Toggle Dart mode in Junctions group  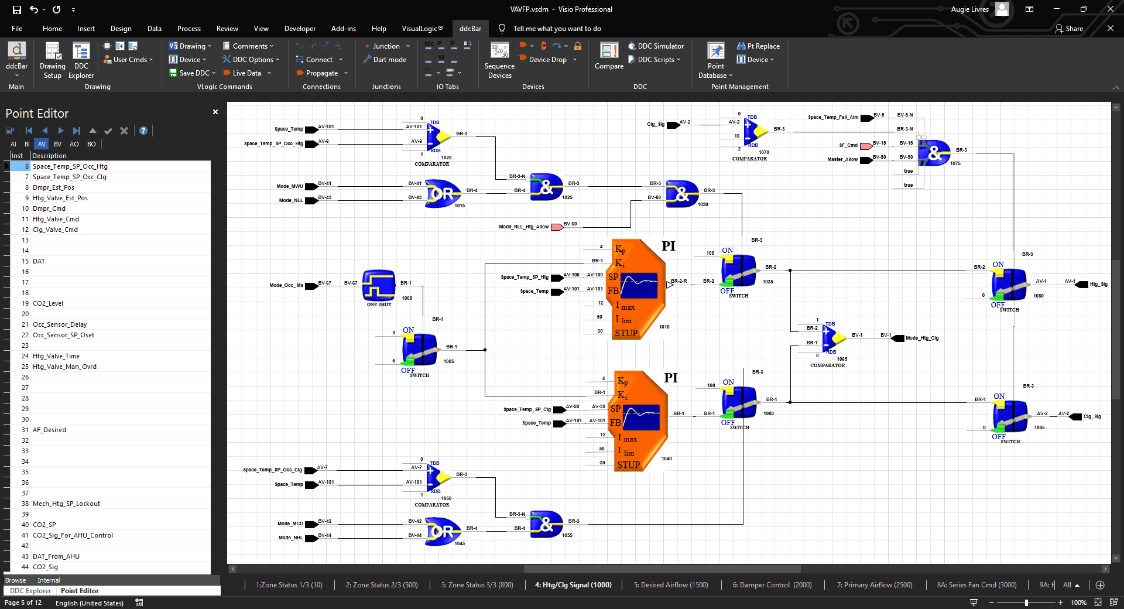385,60
